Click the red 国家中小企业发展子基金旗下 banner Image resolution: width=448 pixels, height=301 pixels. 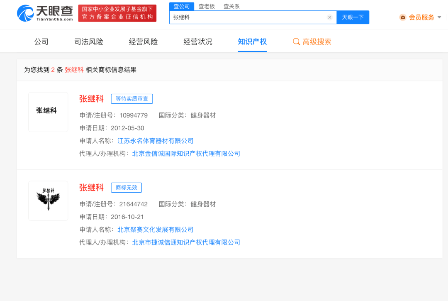click(x=117, y=13)
